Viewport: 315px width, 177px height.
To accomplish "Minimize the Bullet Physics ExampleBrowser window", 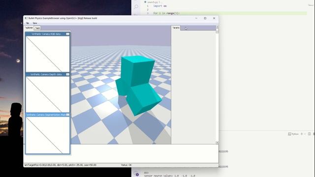I will [x=196, y=18].
